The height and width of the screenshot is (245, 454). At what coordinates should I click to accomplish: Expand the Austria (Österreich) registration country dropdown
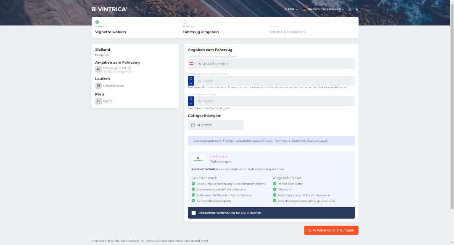coord(271,64)
